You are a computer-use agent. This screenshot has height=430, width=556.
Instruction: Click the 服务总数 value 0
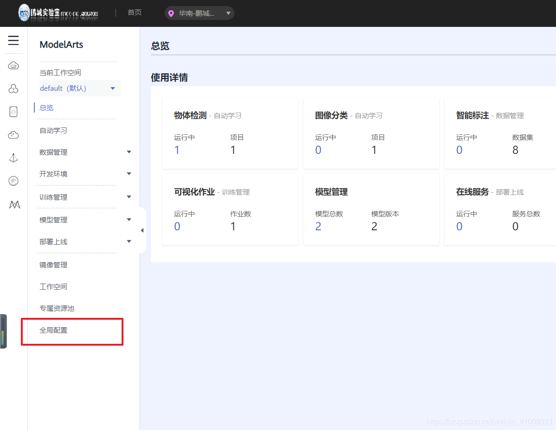515,227
